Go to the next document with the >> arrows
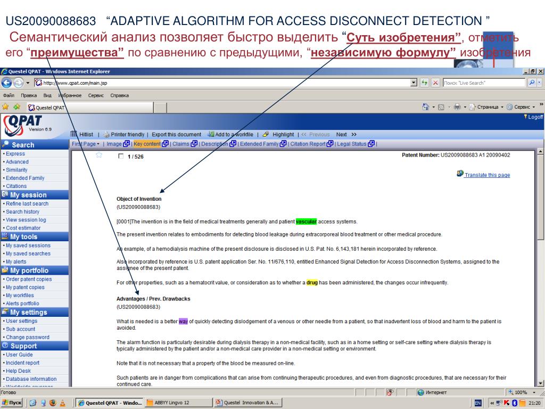The height and width of the screenshot is (409, 545). pos(354,135)
